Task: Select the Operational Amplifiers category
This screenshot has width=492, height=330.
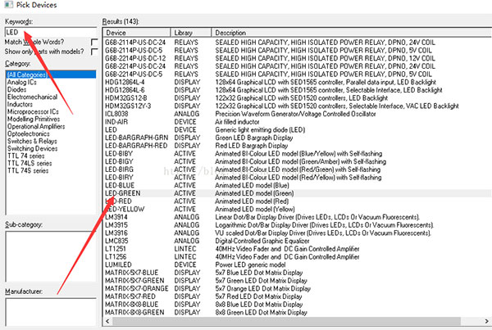Action: [36, 126]
